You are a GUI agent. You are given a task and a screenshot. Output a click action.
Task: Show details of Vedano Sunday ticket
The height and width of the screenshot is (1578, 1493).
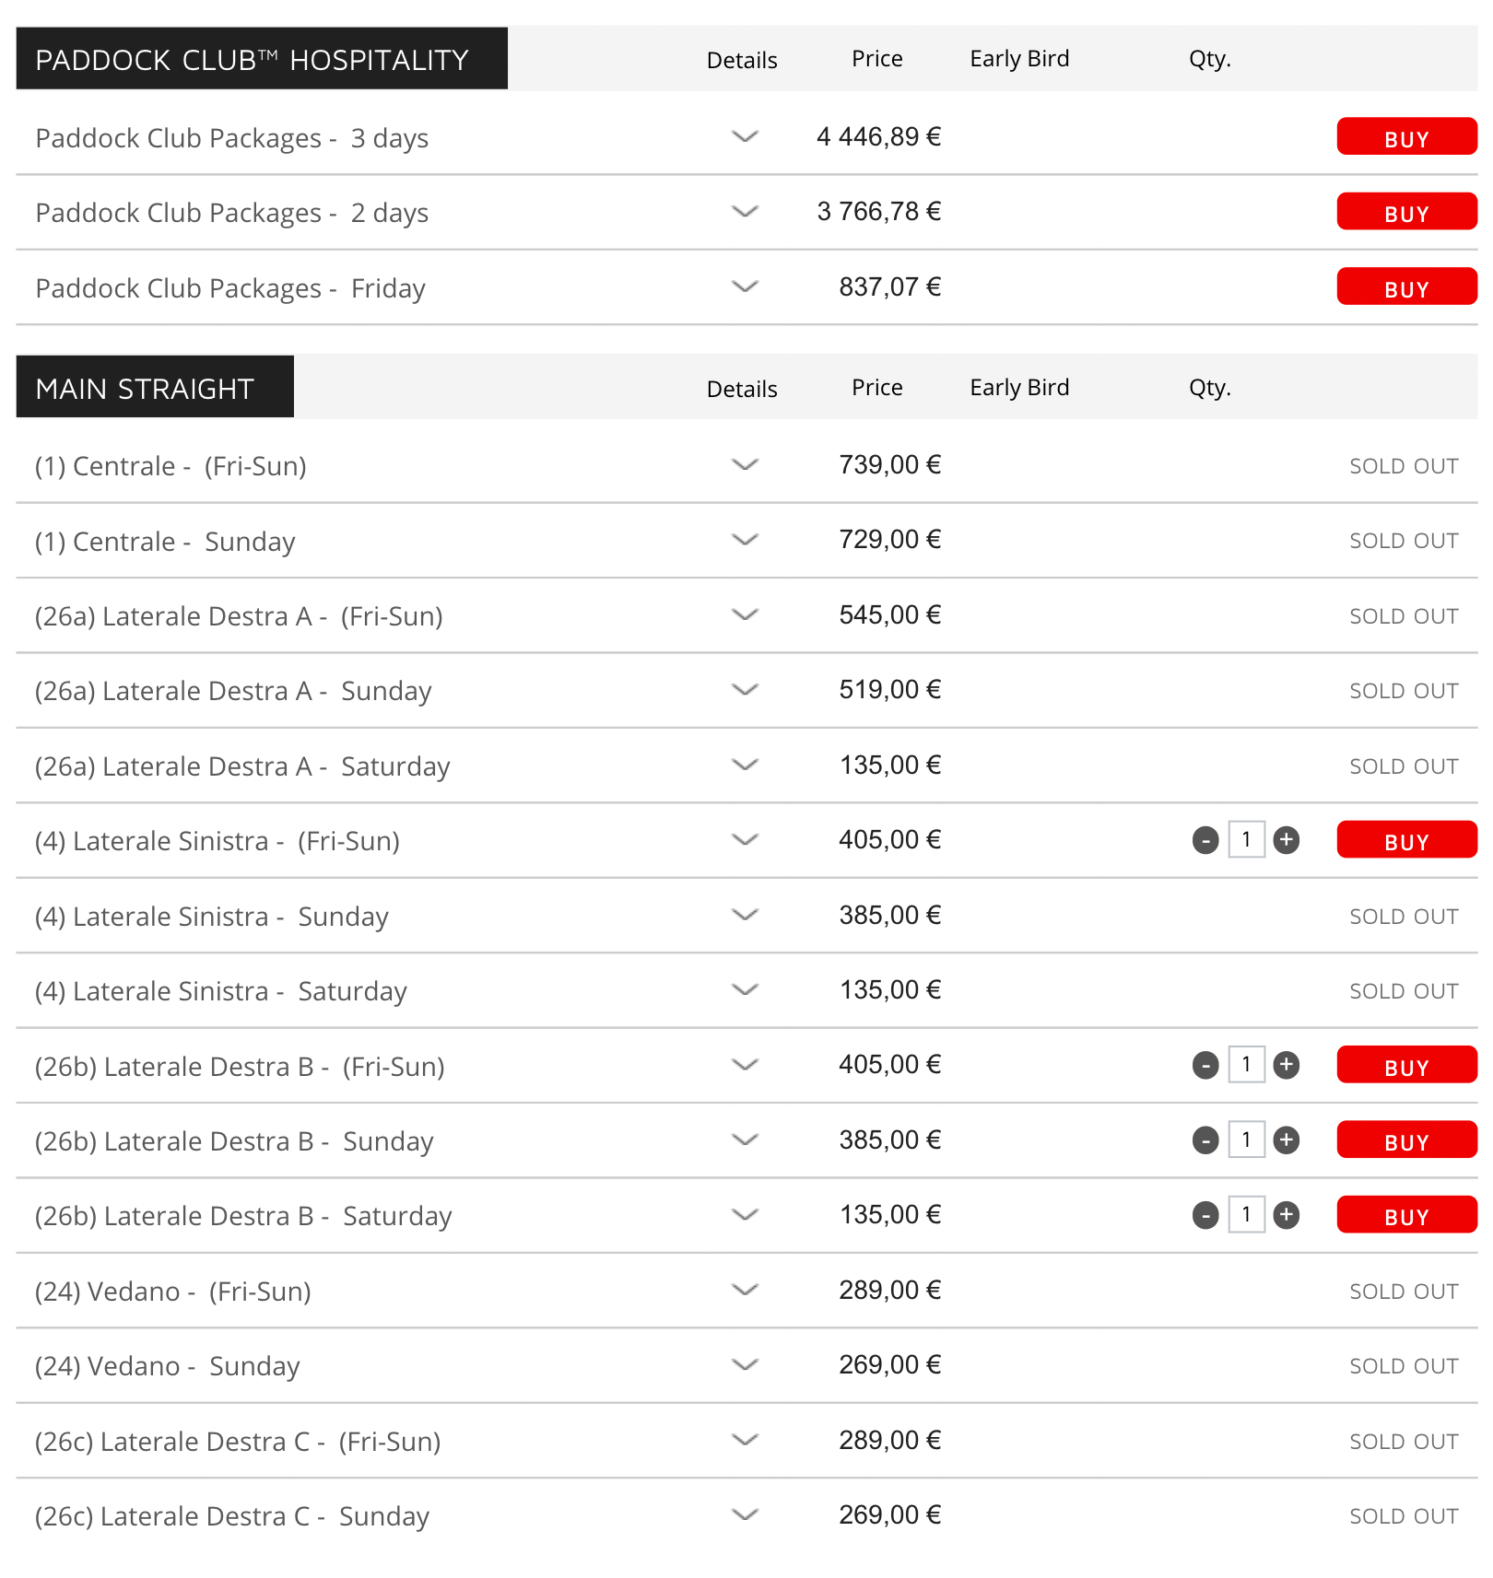click(x=744, y=1364)
